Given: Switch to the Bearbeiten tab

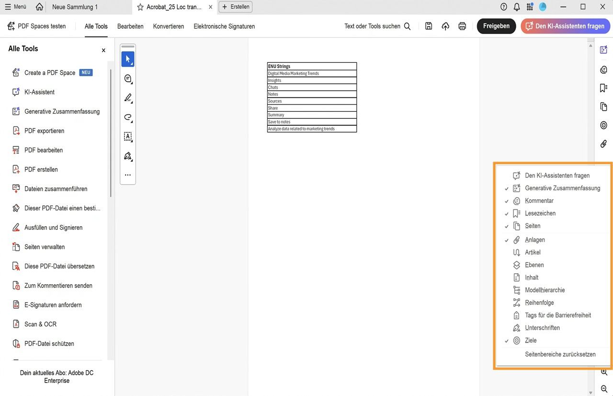Looking at the screenshot, I should point(130,26).
